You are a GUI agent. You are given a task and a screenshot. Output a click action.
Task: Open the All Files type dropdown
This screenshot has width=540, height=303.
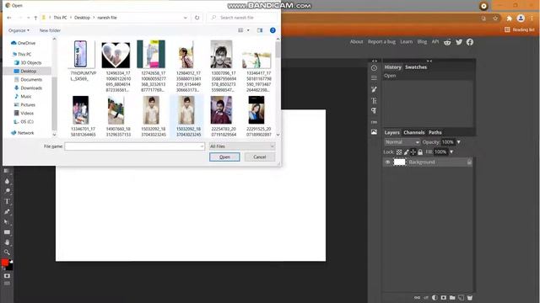tap(242, 146)
